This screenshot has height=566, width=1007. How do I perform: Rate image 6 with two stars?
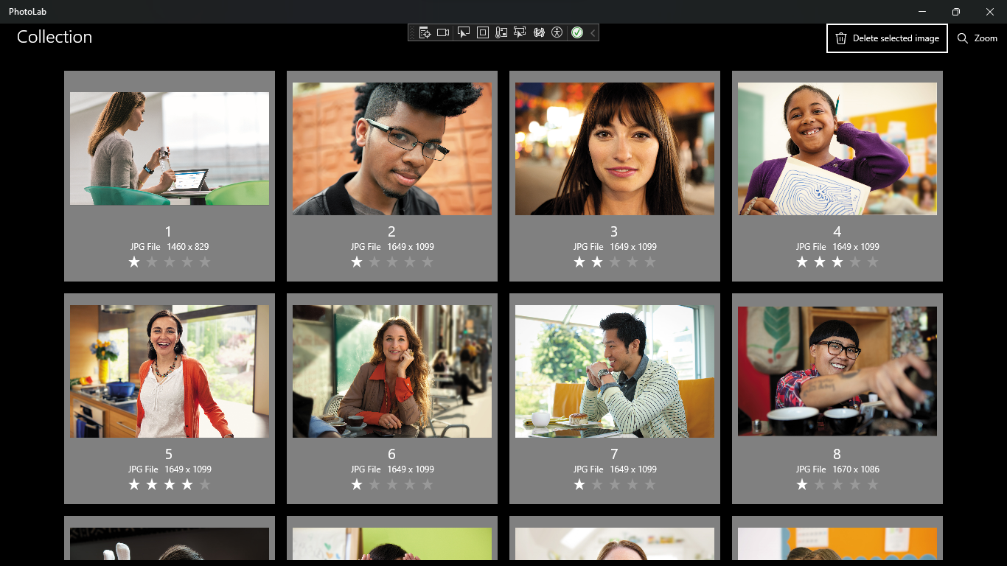(x=374, y=484)
